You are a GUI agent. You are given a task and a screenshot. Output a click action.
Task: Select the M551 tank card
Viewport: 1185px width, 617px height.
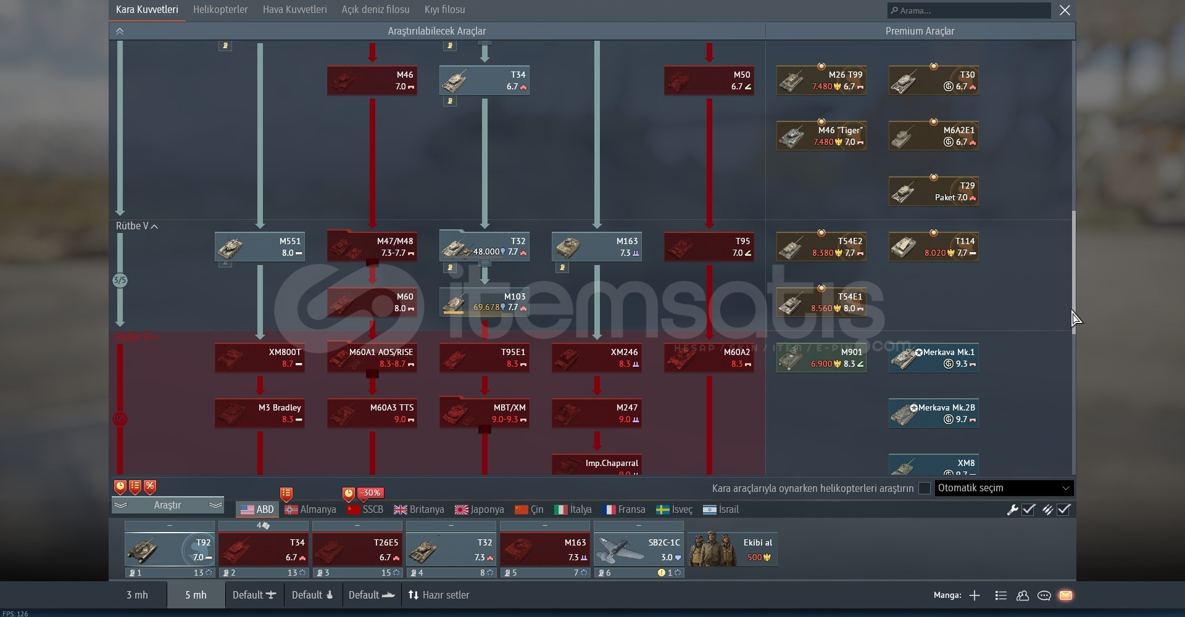(260, 247)
